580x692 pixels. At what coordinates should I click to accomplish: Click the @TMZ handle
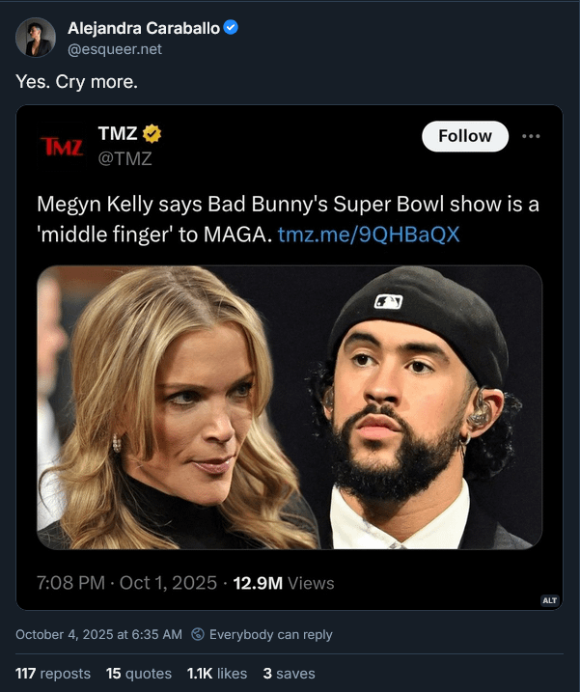pos(125,158)
